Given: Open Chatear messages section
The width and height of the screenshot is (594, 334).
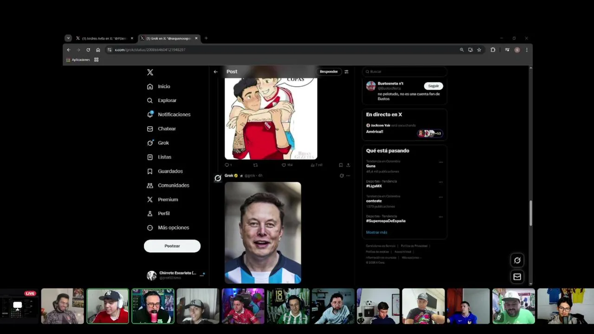Looking at the screenshot, I should tap(161, 128).
